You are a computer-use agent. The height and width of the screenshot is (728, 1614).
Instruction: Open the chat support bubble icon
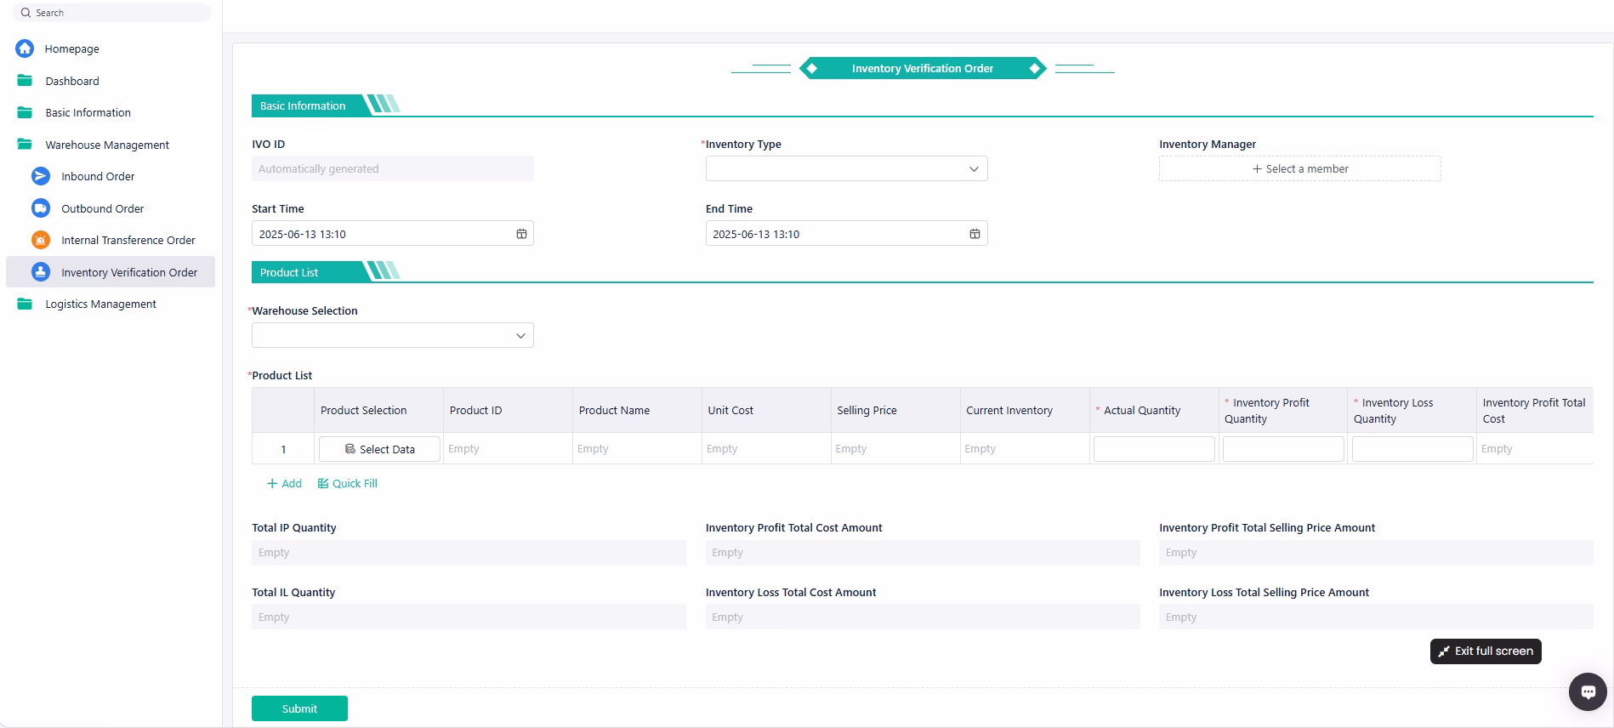click(1587, 692)
